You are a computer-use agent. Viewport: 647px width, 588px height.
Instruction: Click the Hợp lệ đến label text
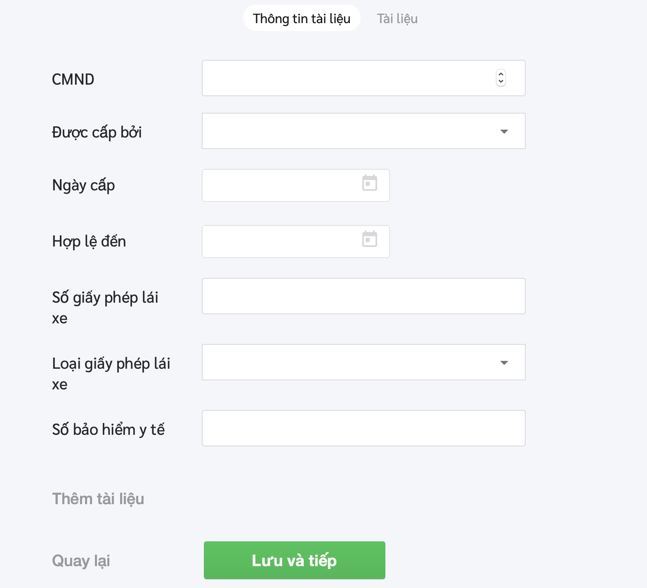coord(89,241)
